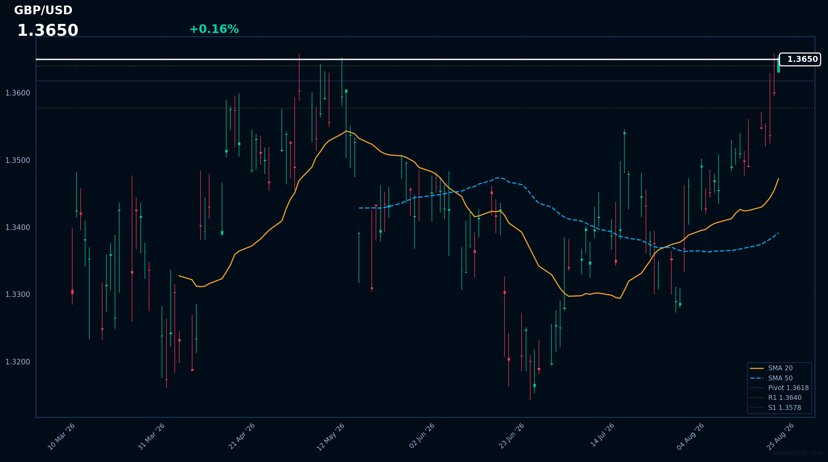Click the 1.3400 y-axis label
The height and width of the screenshot is (462, 828).
pos(18,228)
